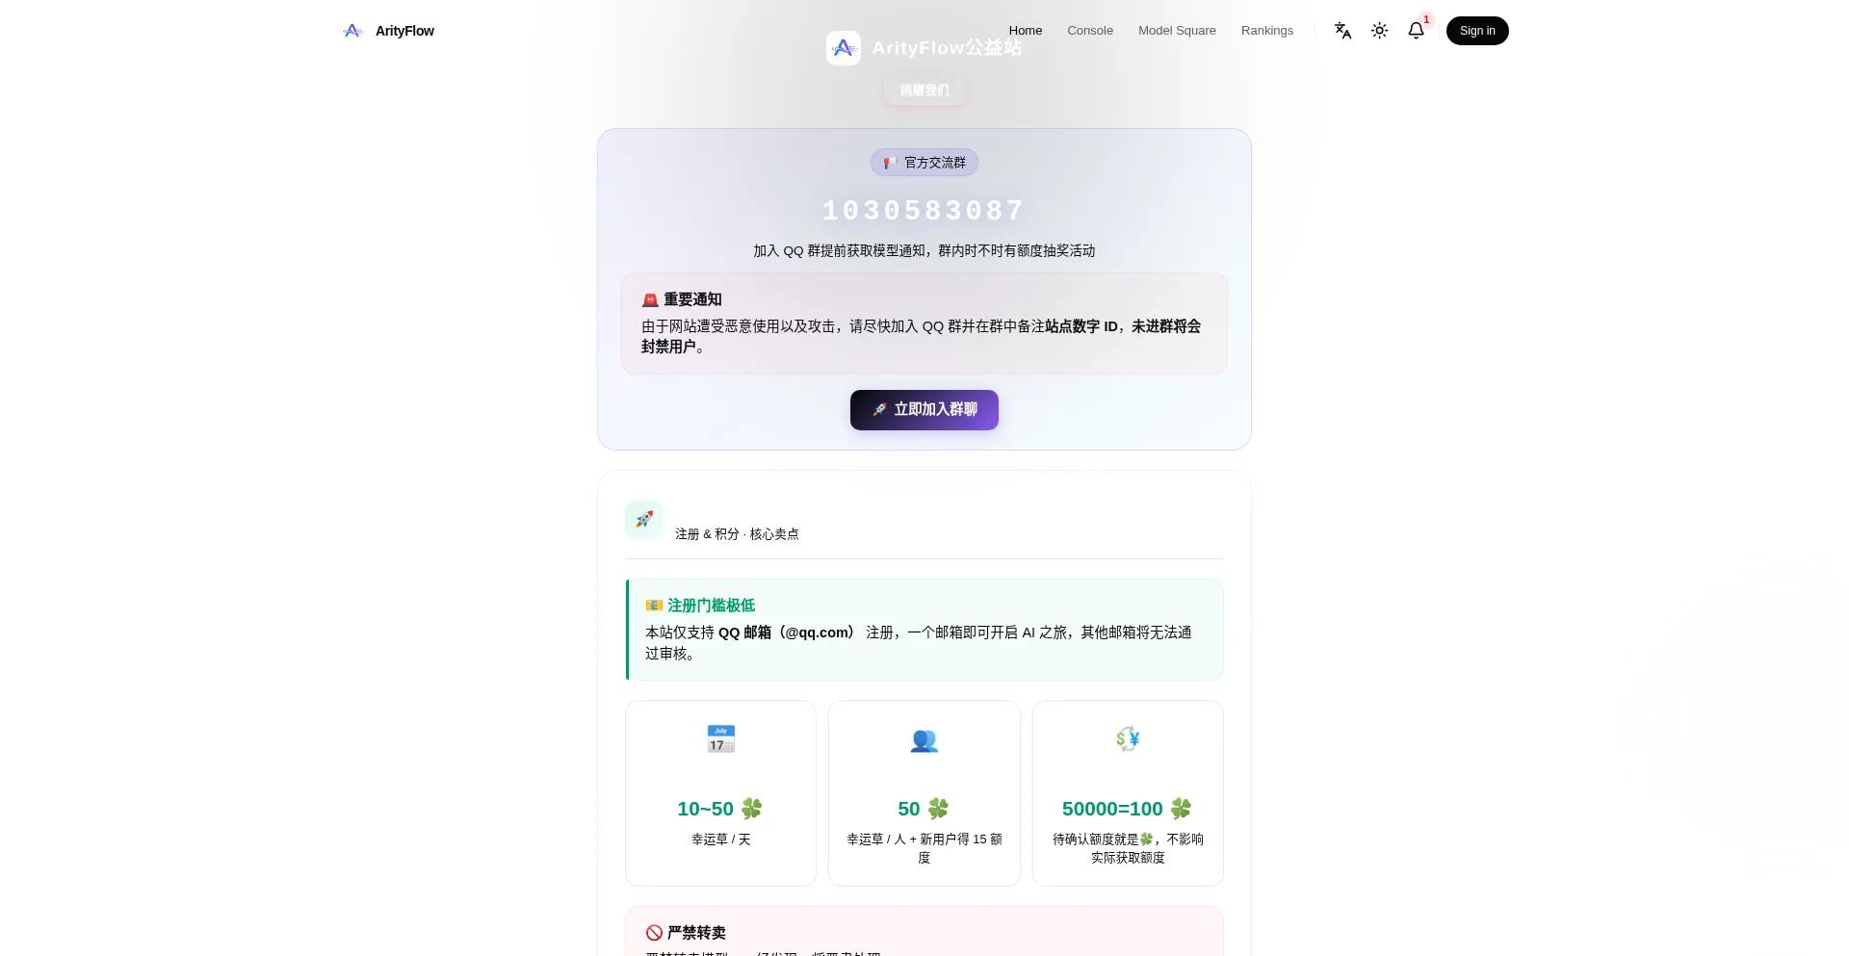Click the megaphone icon in 官方交流群 badge
1849x956 pixels.
890,163
